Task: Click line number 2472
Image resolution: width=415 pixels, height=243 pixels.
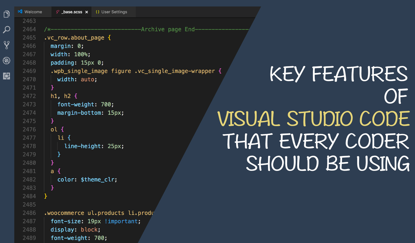Action: tap(29, 96)
